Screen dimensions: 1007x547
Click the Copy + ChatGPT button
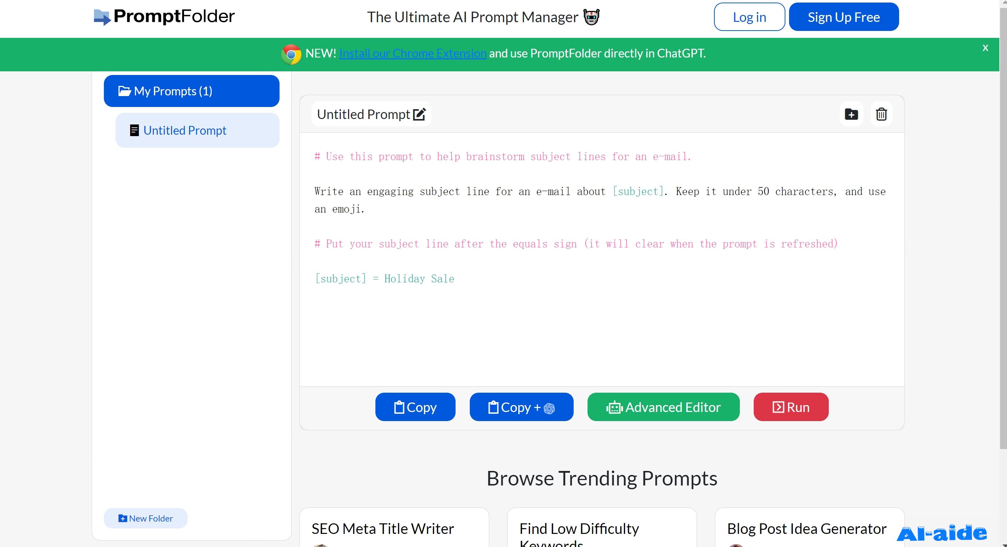521,407
